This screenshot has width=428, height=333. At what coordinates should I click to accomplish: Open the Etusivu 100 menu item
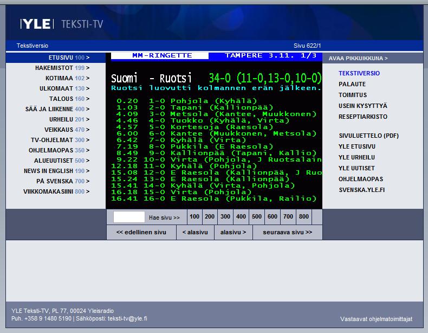(x=69, y=57)
